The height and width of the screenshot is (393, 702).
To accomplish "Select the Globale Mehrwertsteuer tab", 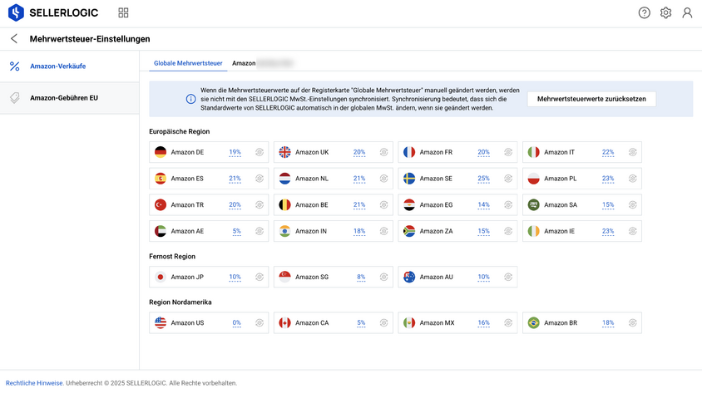I will click(x=188, y=63).
